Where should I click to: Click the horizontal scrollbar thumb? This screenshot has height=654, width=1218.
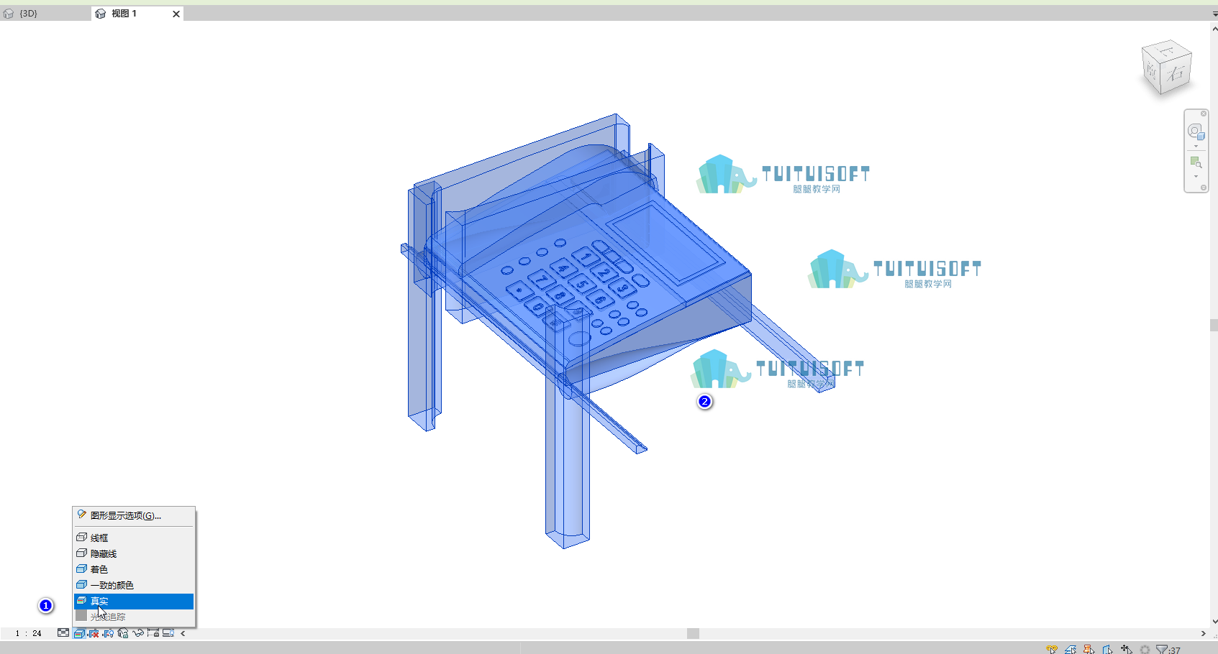(x=693, y=633)
